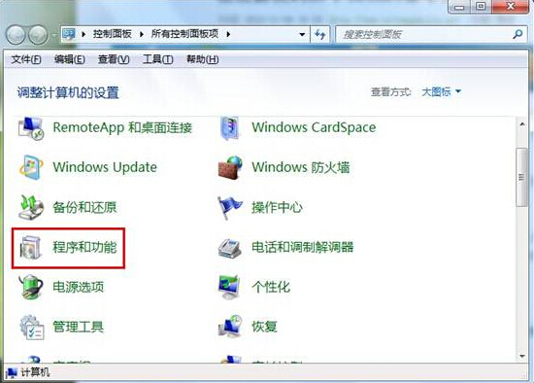
Task: Open the Windows Update link text
Action: click(105, 167)
